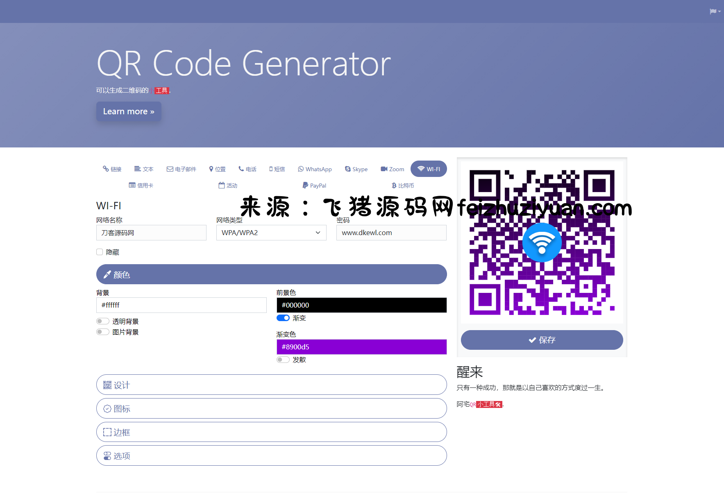Choose the Skype QR type
Screen dimensions: 724x496
(356, 169)
